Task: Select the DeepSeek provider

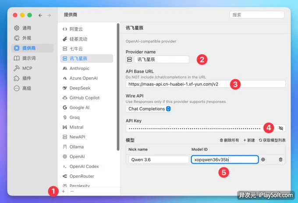Action: point(87,88)
